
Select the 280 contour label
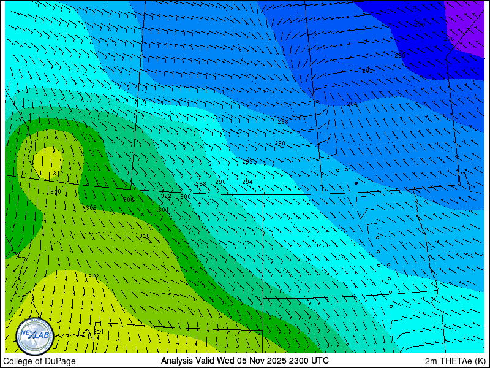[400, 55]
